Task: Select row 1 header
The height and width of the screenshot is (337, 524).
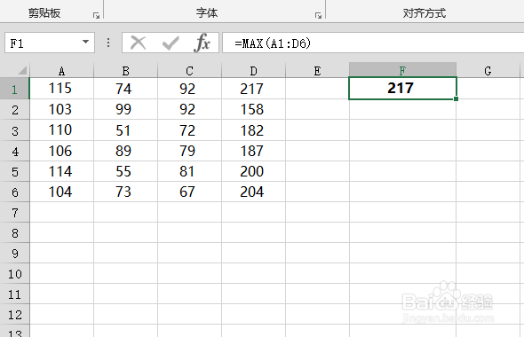Action: pyautogui.click(x=15, y=89)
